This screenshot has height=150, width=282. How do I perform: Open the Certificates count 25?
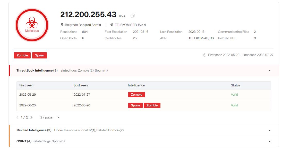(135, 38)
